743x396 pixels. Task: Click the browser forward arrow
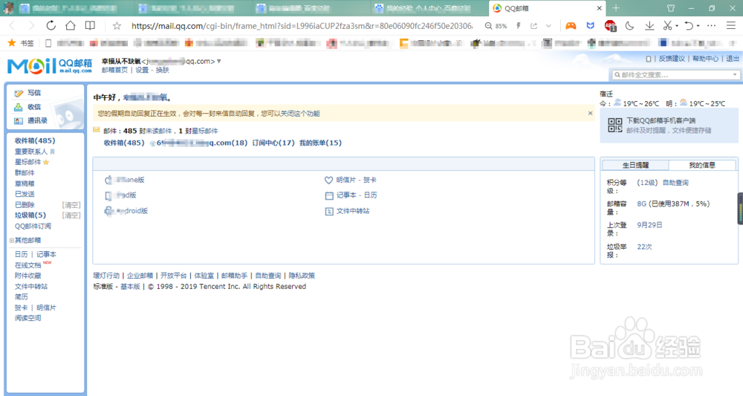[x=31, y=26]
